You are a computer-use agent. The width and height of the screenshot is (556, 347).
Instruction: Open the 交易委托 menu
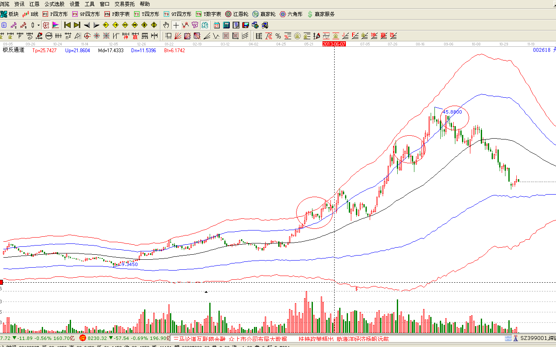click(x=124, y=4)
